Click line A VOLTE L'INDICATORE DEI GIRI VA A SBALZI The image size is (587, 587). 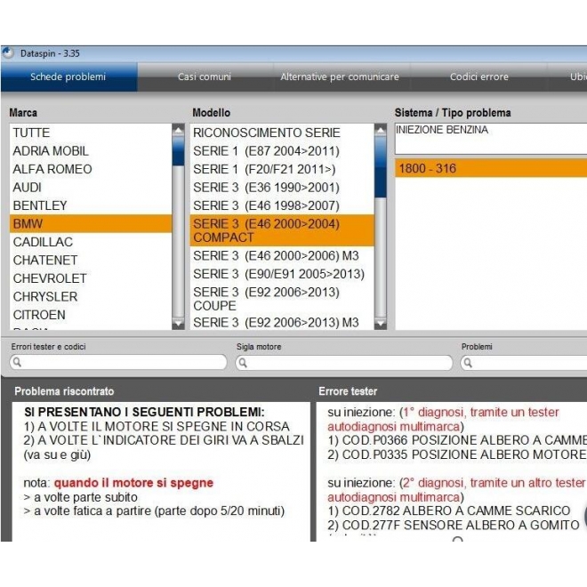point(164,440)
